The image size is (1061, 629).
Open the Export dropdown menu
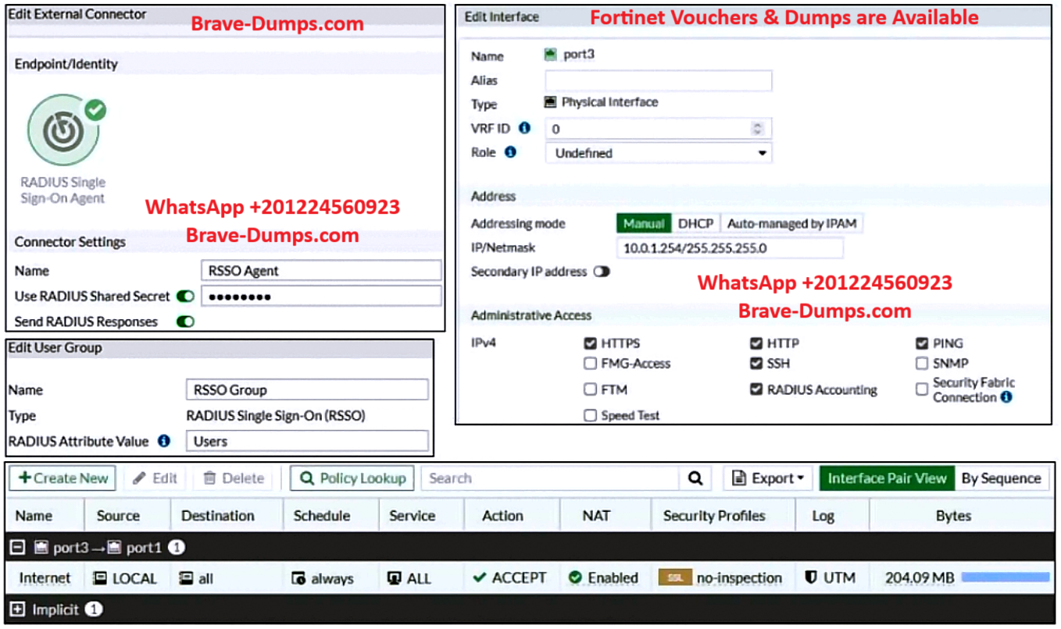[768, 478]
